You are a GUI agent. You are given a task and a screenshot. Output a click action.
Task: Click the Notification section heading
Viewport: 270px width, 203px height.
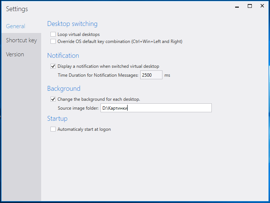click(63, 56)
